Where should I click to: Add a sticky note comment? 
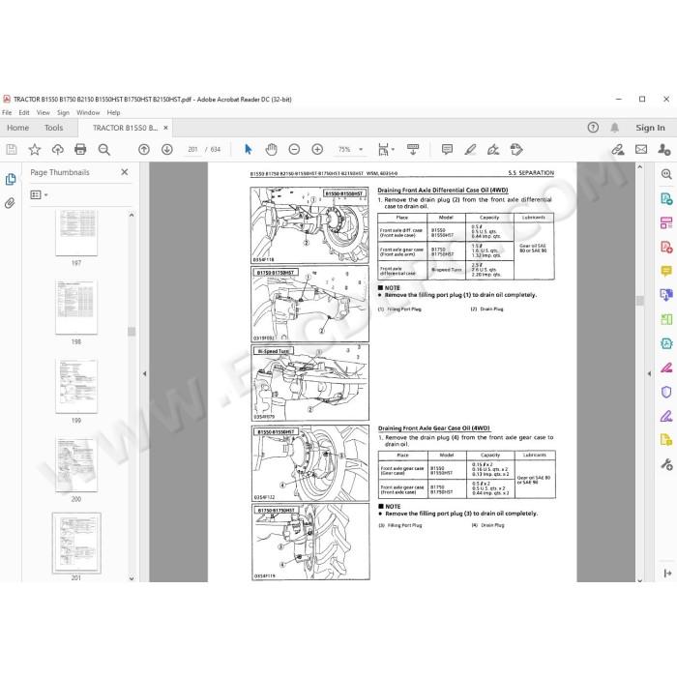[x=447, y=149]
